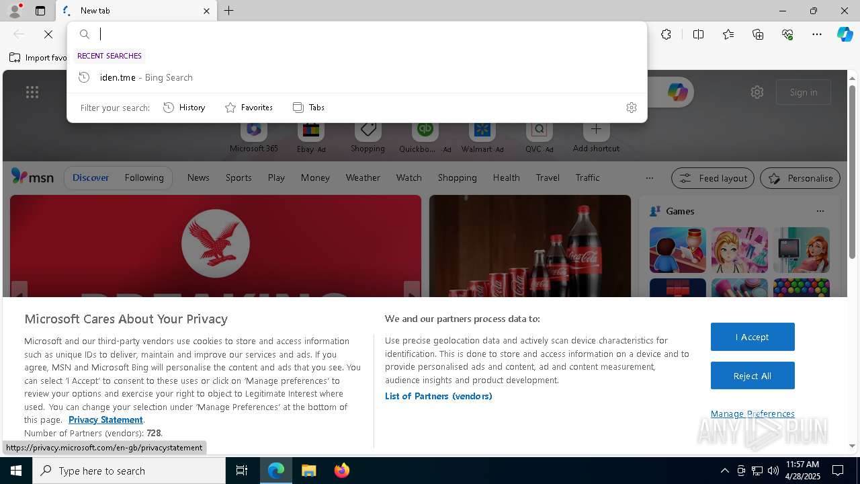Open Settings and more ellipsis menu
This screenshot has width=860, height=484.
817,34
